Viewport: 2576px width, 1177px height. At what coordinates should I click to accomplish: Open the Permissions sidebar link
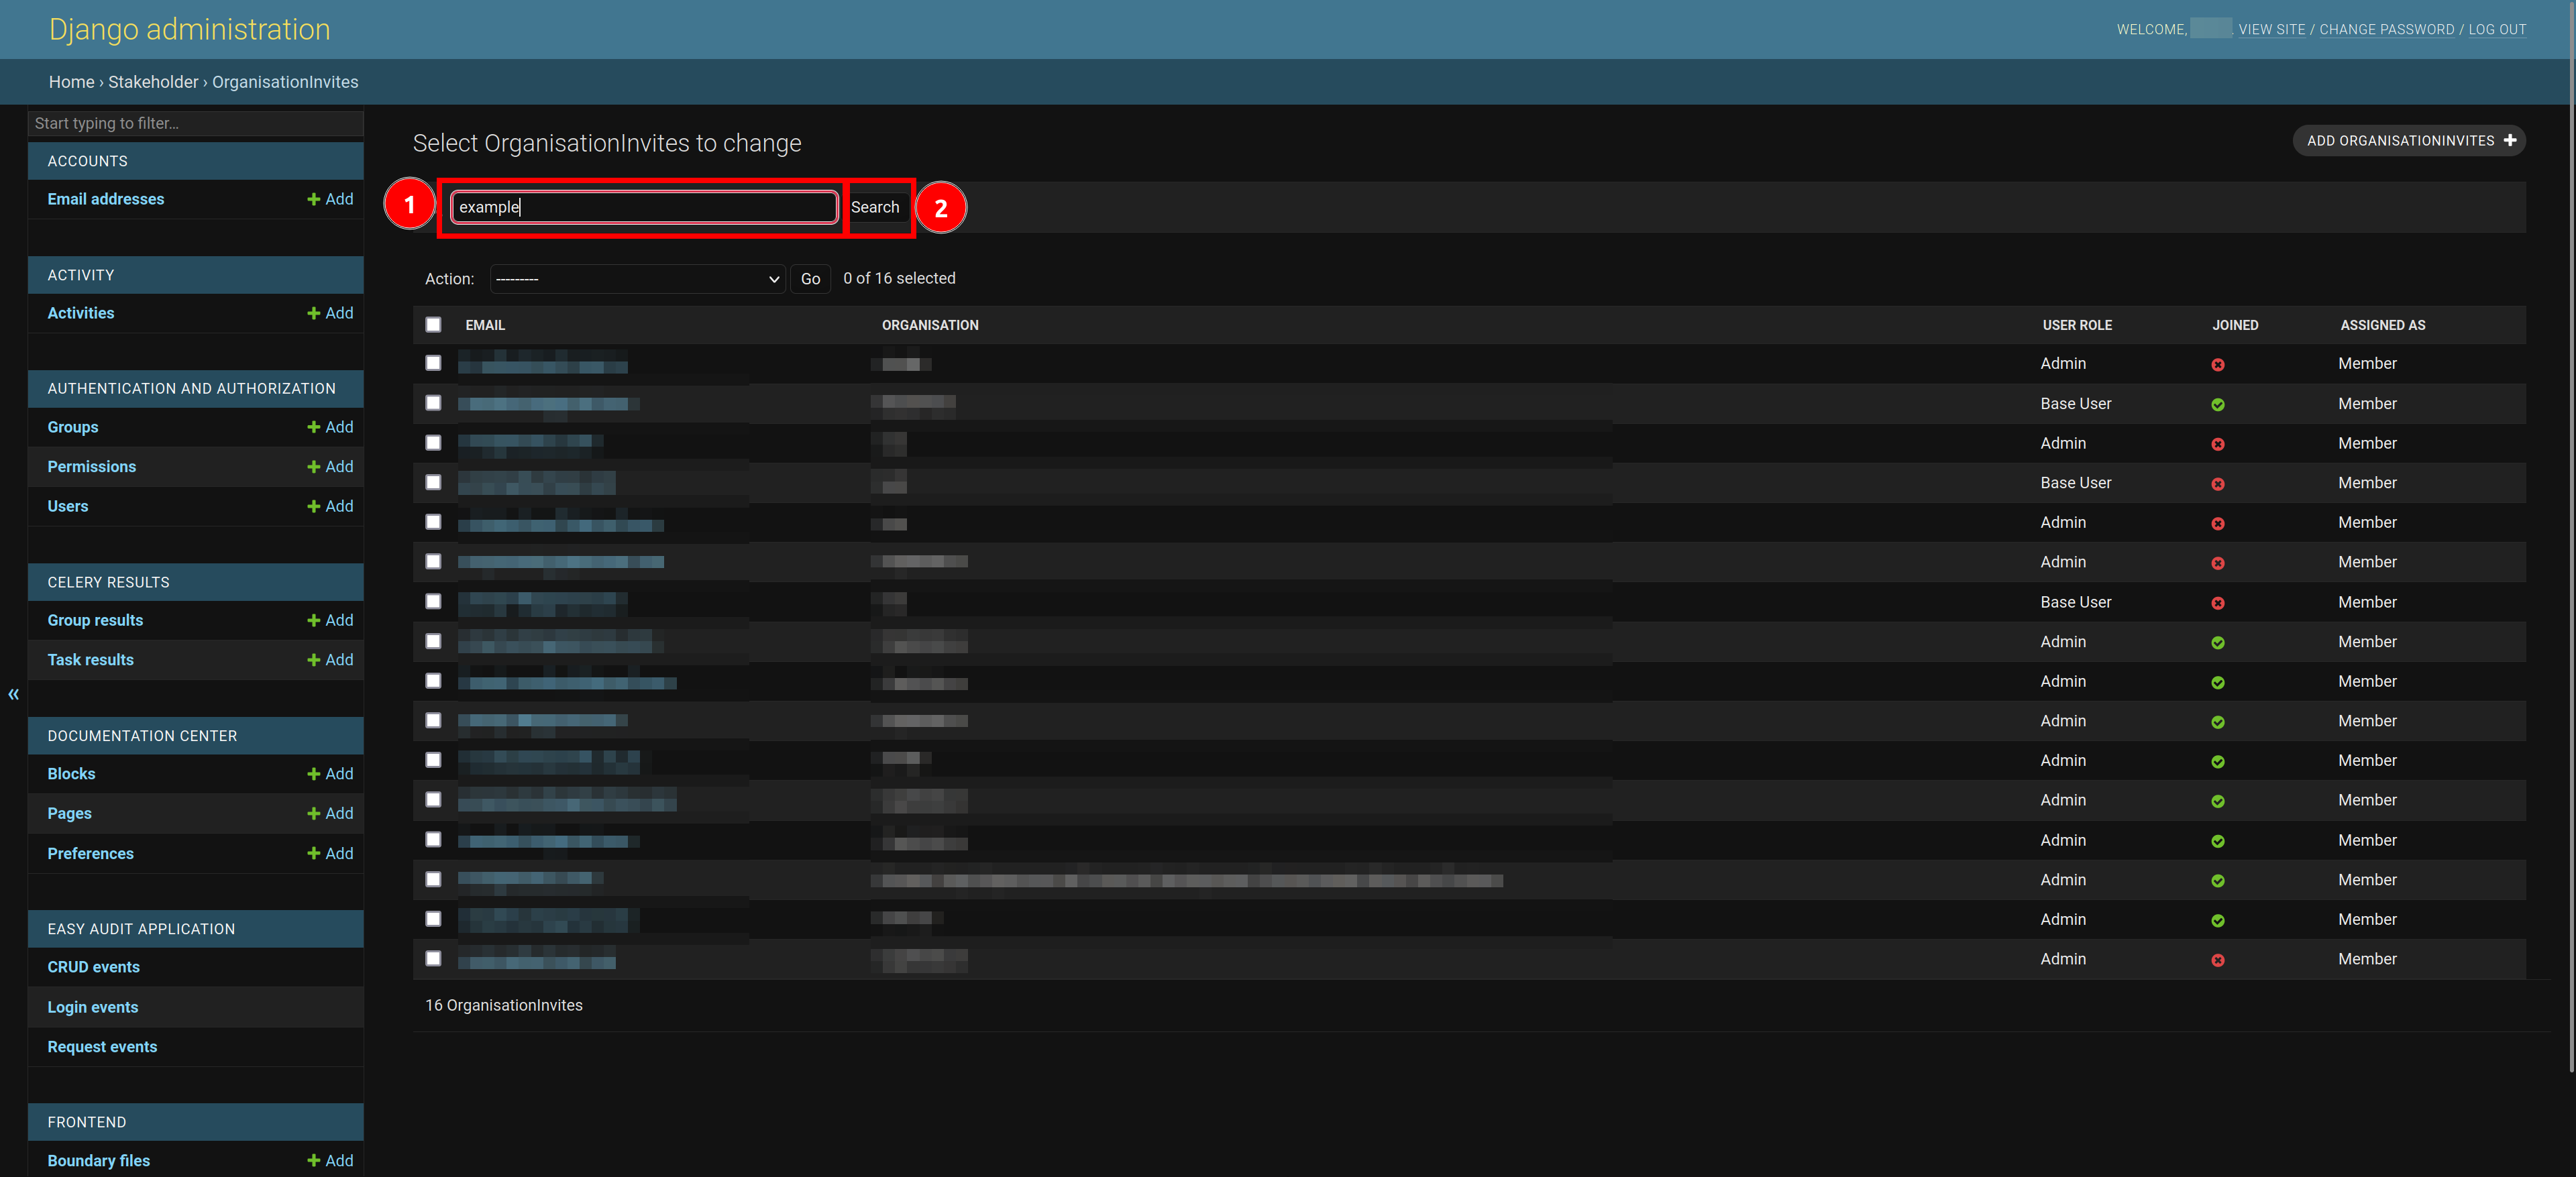pos(92,467)
